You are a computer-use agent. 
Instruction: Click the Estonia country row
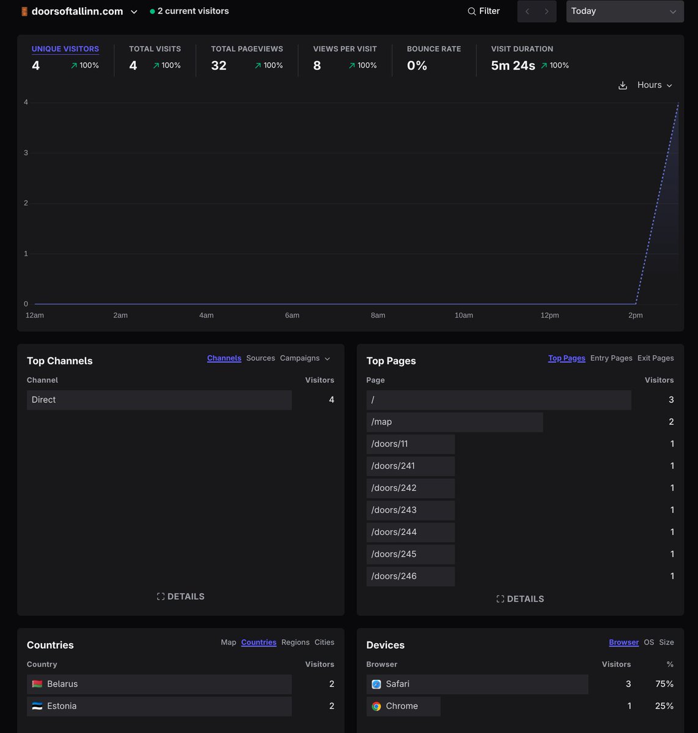[180, 706]
